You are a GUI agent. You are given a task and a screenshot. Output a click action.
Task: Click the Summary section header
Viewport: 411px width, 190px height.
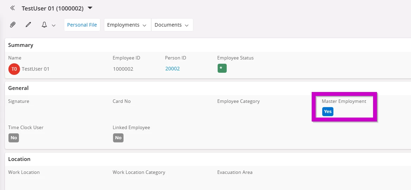pos(21,45)
